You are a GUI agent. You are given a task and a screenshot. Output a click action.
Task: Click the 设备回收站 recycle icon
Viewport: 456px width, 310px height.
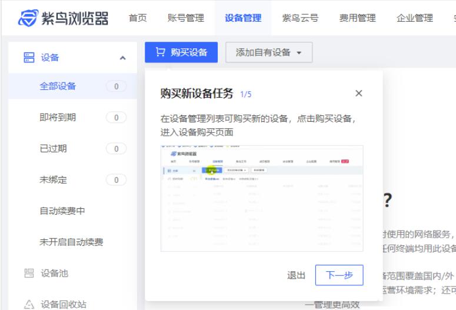[x=29, y=305]
